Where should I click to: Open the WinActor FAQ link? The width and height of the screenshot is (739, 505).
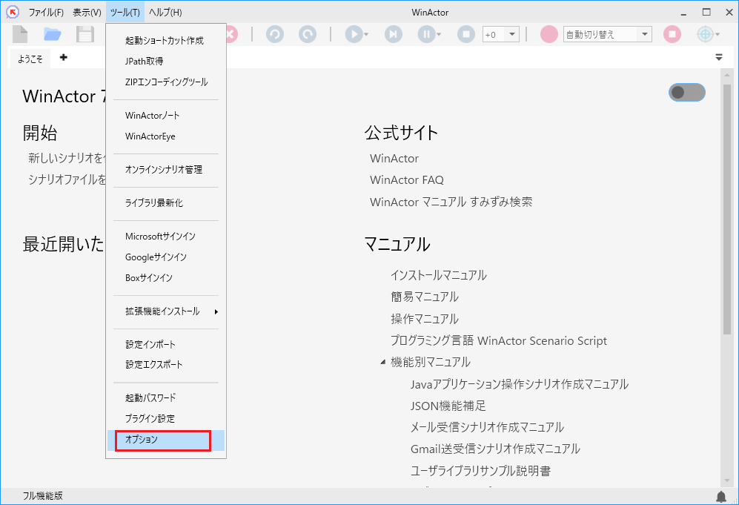(407, 180)
